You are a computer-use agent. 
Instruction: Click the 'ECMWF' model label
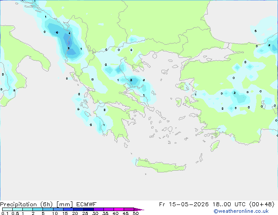[86, 204]
